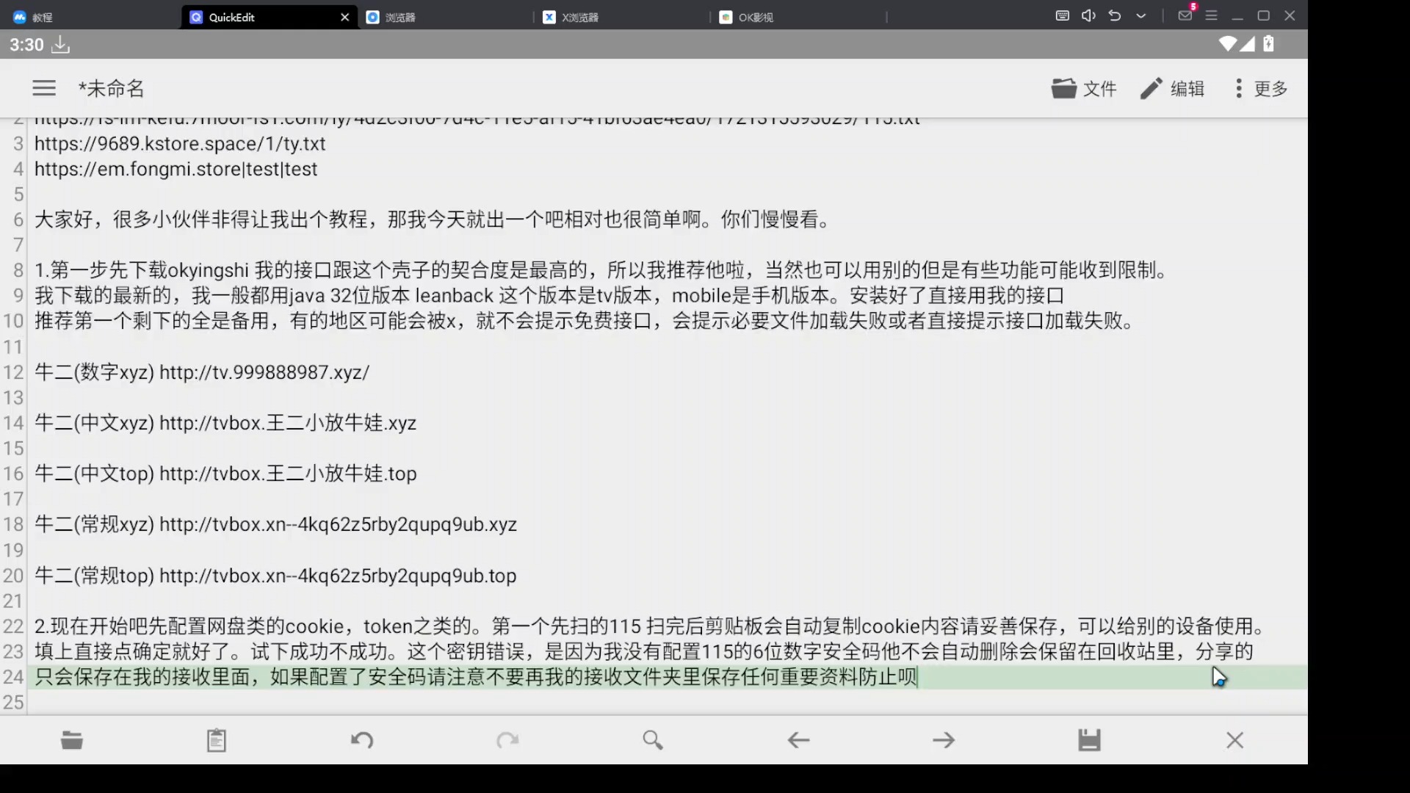Expand the title bar chevron dropdown

tap(1141, 15)
